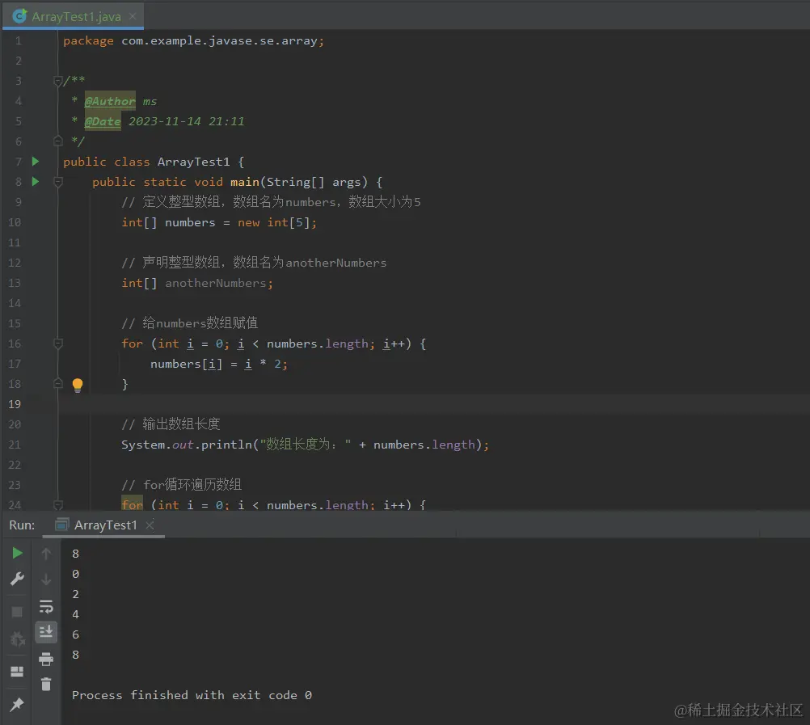The image size is (810, 725).
Task: Click run gutter arrow beside main method
Action: tap(35, 182)
